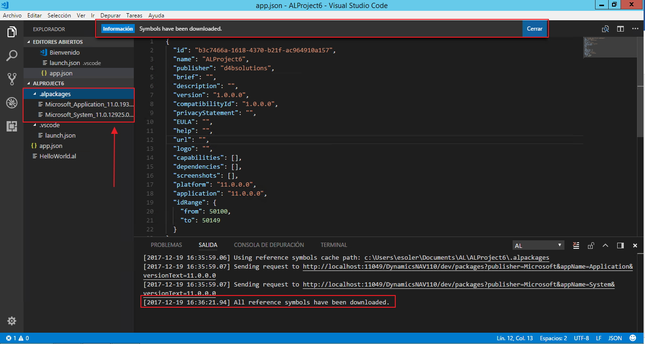Click the Manage gear icon

click(x=12, y=321)
